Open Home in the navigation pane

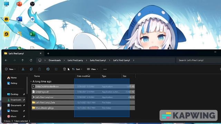[12, 77]
